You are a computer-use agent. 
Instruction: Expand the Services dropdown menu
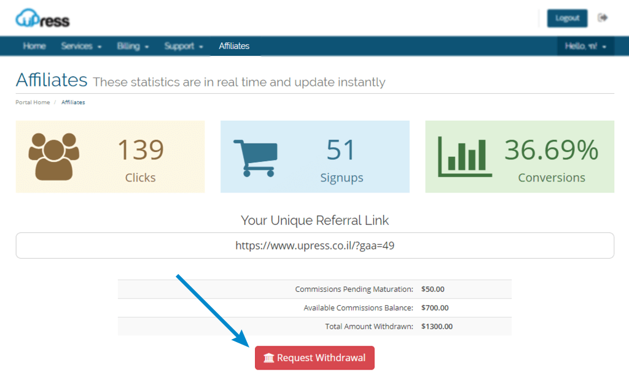click(81, 46)
